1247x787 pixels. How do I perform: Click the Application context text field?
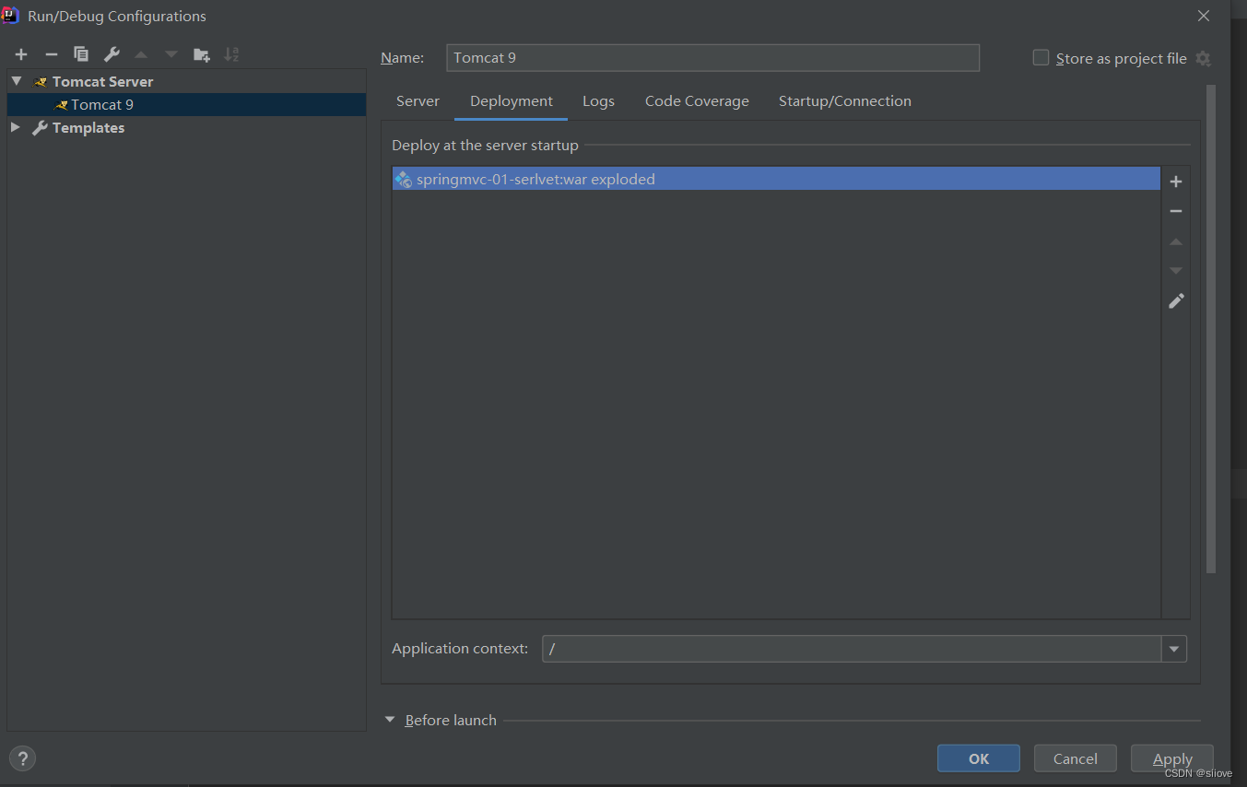852,649
